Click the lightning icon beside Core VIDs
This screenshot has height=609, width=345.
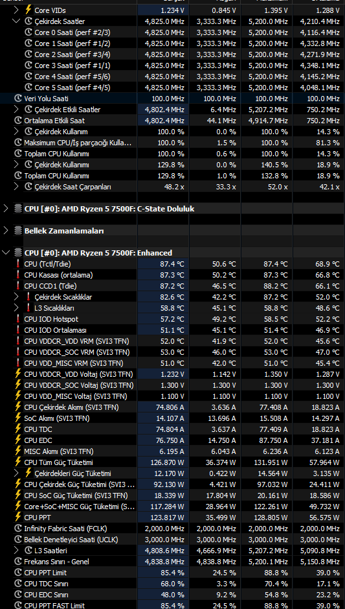(28, 10)
